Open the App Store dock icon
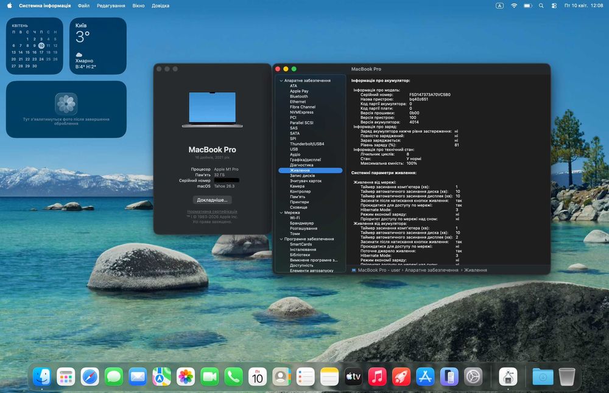The width and height of the screenshot is (609, 393). (424, 377)
